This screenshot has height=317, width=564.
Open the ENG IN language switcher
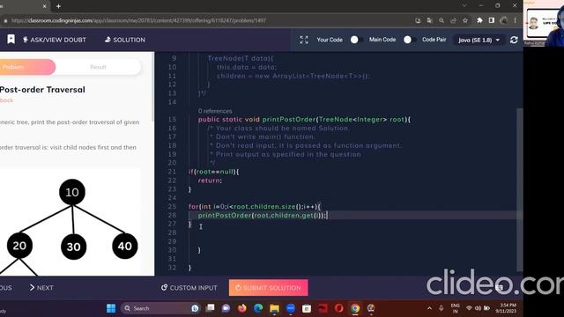pos(456,308)
